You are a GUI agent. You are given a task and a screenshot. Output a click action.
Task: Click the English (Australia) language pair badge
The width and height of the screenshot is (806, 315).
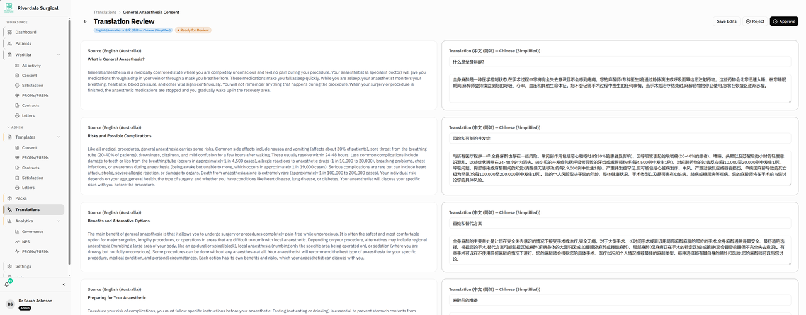tap(133, 30)
